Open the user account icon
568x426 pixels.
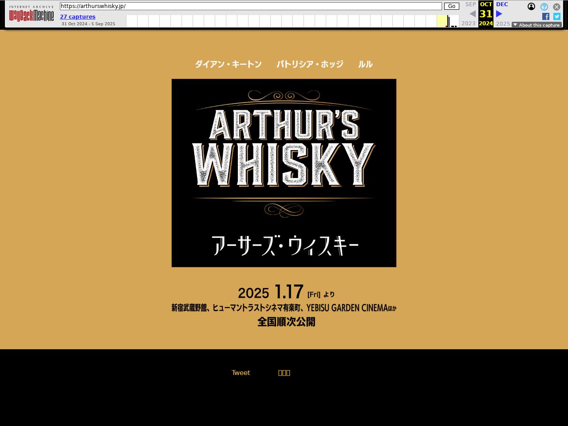click(531, 7)
